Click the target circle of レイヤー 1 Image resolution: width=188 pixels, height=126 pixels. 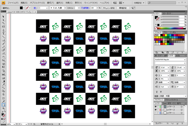182,113
